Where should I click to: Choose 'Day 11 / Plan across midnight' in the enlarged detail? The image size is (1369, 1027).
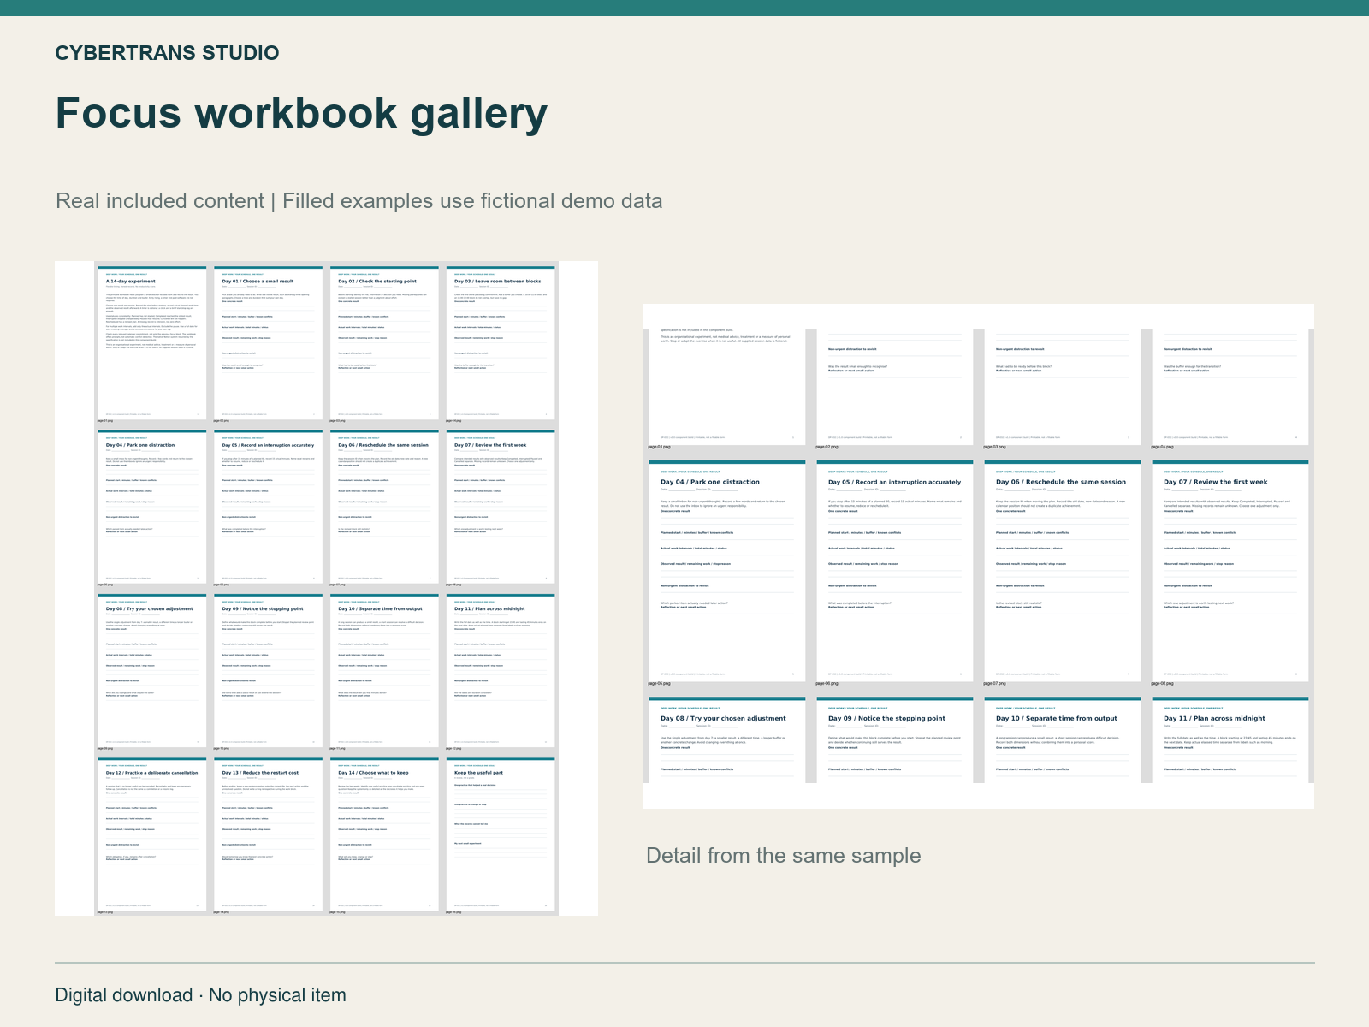[x=1230, y=739]
